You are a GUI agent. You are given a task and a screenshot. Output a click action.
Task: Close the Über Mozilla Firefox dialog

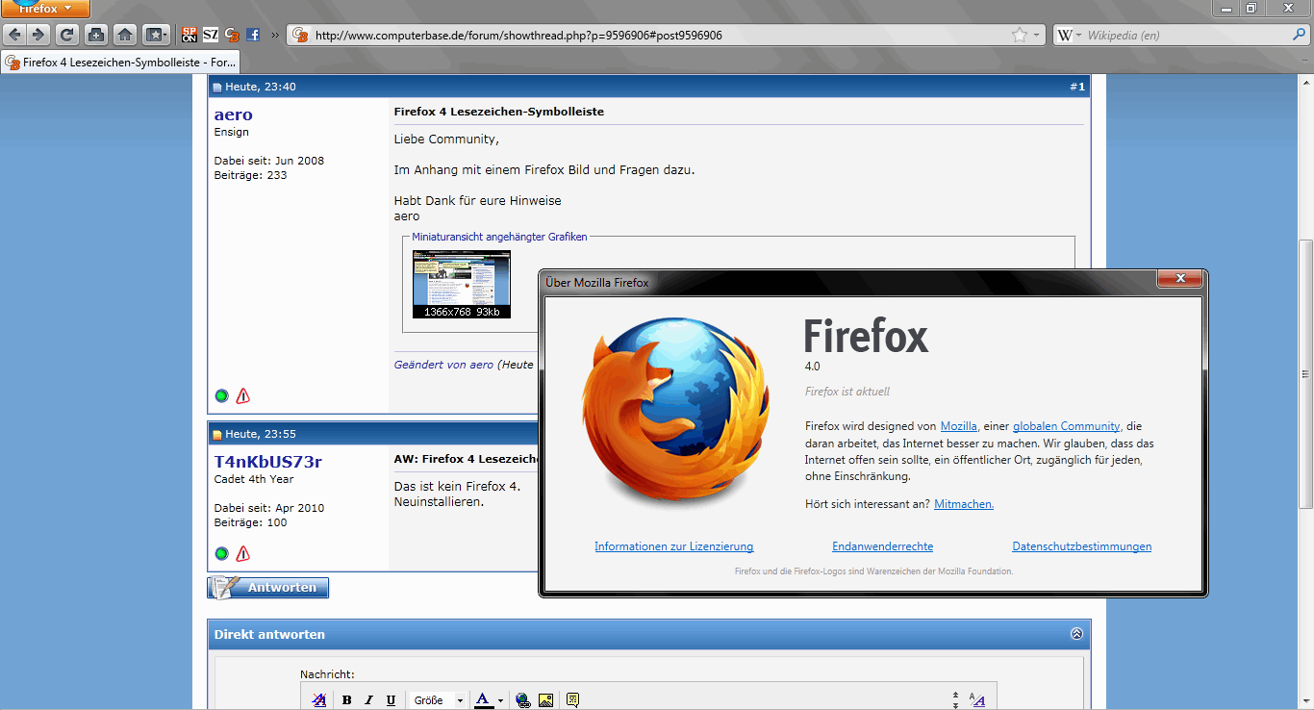click(x=1179, y=280)
